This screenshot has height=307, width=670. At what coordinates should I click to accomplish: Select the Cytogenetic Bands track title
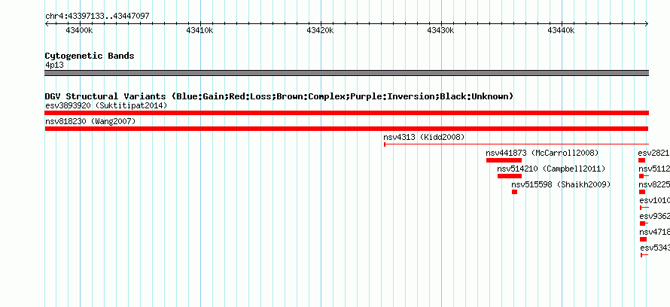[x=90, y=56]
